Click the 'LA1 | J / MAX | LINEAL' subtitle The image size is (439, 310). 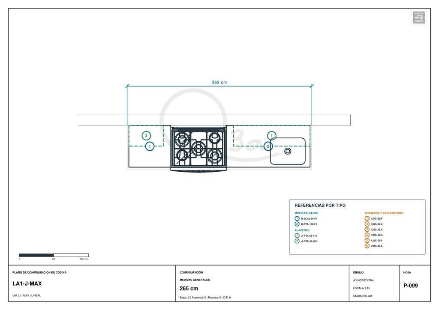(x=27, y=295)
